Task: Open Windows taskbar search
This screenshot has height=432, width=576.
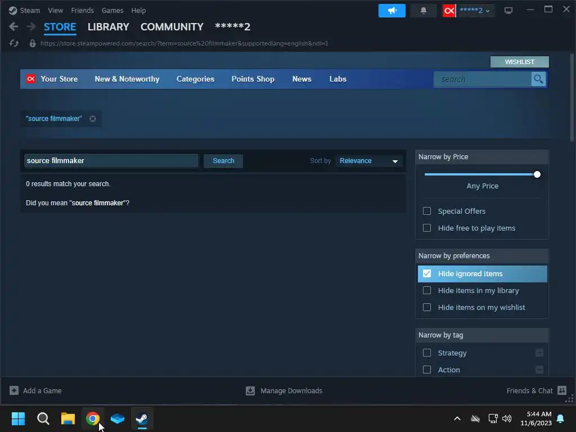Action: coord(43,418)
